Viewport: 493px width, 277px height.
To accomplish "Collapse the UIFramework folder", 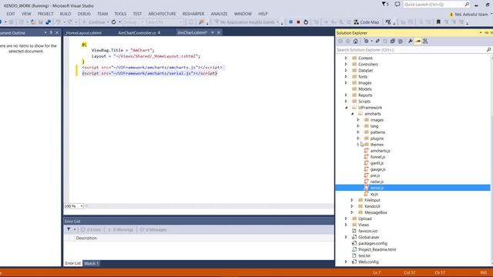I will point(346,108).
